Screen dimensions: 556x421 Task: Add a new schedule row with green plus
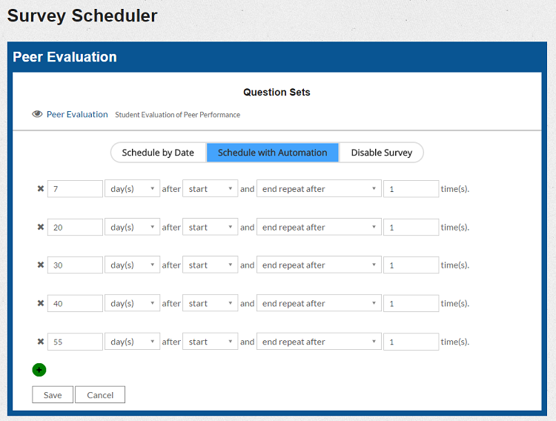39,370
